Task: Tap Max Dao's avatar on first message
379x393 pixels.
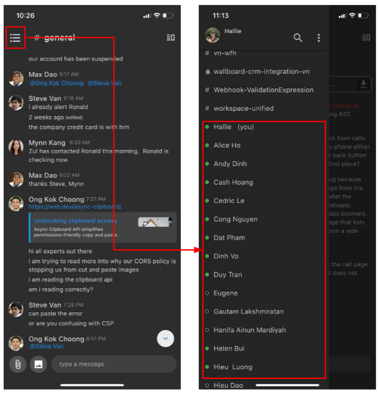Action: tap(16, 79)
